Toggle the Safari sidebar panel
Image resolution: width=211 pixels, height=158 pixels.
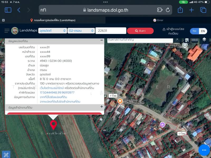[8, 10]
